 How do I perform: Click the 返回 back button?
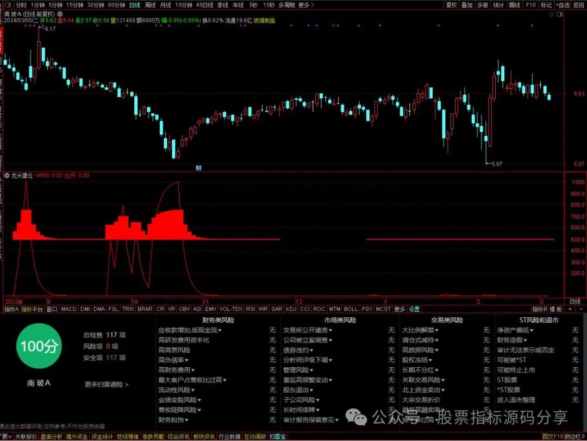pyautogui.click(x=579, y=5)
